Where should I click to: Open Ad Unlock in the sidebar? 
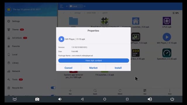tap(17, 38)
